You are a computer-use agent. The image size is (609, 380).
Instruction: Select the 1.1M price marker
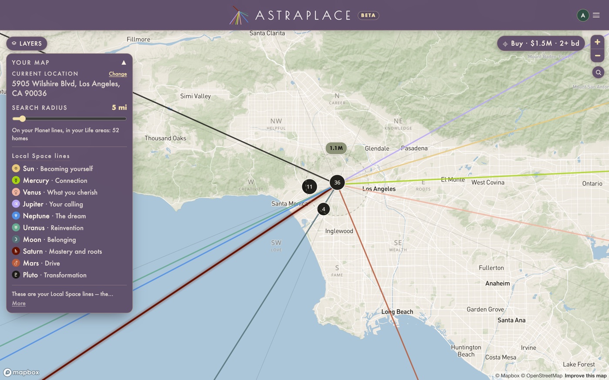(336, 148)
